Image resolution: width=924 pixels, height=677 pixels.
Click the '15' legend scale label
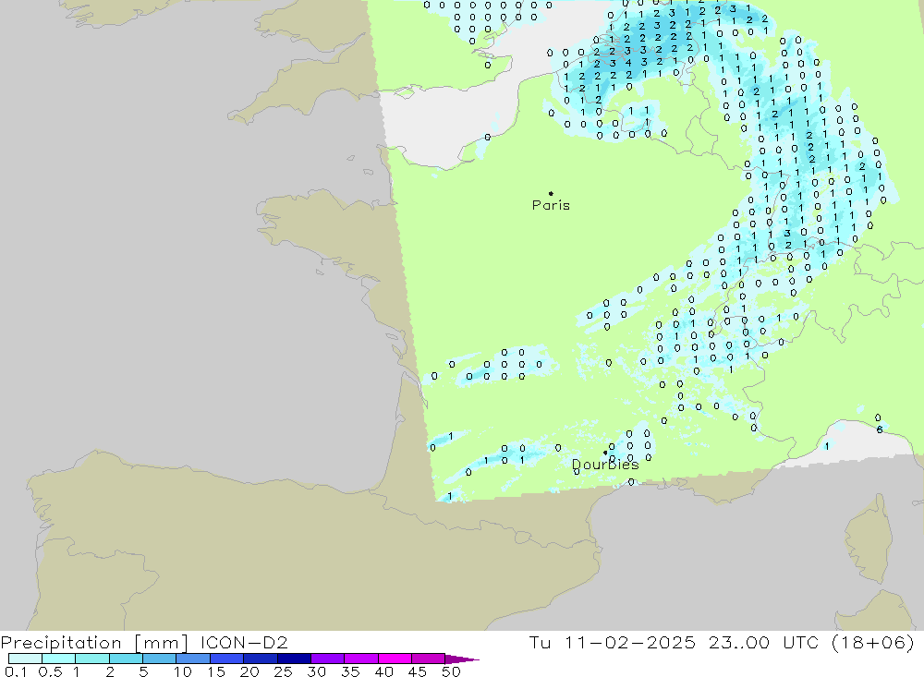click(x=216, y=671)
